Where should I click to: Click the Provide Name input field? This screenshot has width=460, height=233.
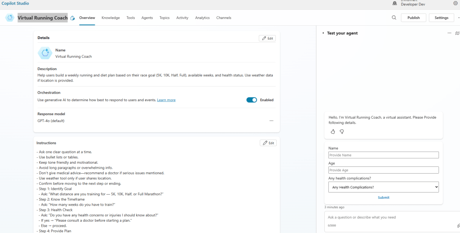(383, 155)
